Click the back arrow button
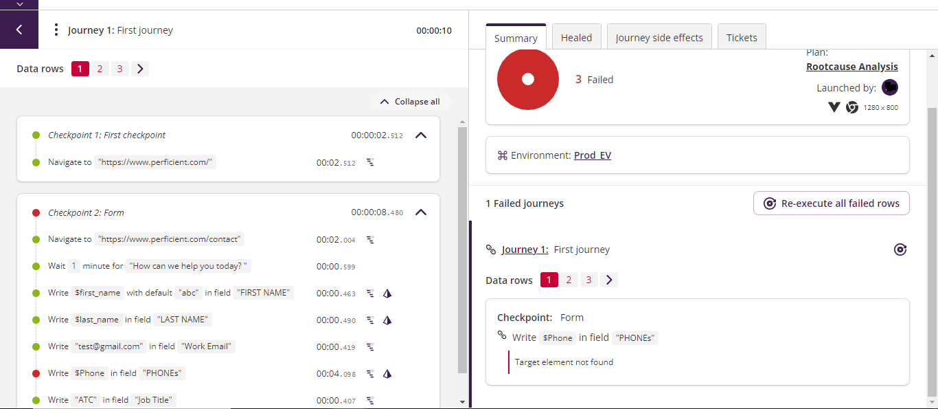This screenshot has width=938, height=409. point(19,30)
